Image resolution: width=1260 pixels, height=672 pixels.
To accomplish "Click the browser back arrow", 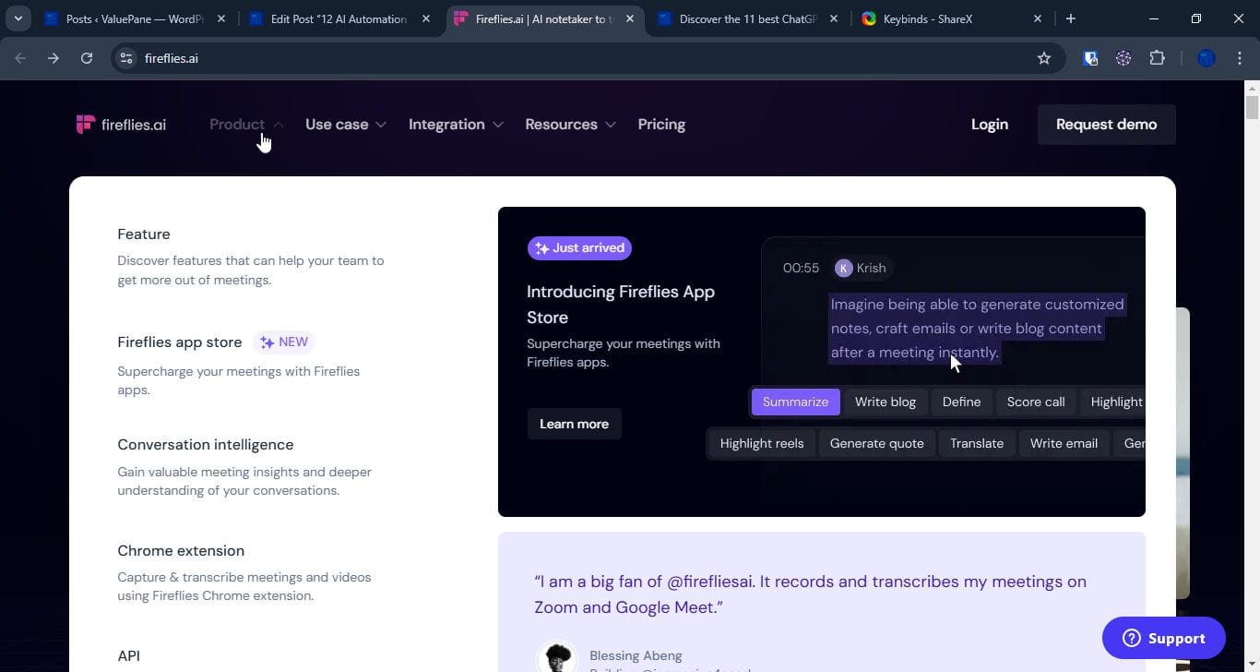I will (20, 58).
